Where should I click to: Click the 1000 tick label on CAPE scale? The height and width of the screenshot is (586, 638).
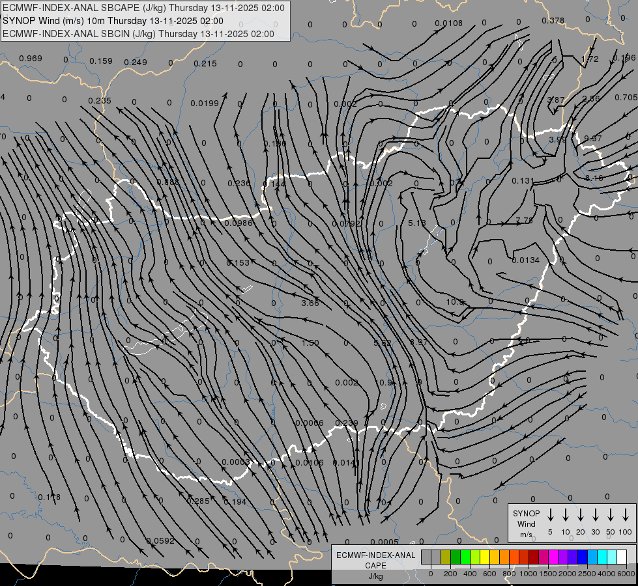point(529,574)
